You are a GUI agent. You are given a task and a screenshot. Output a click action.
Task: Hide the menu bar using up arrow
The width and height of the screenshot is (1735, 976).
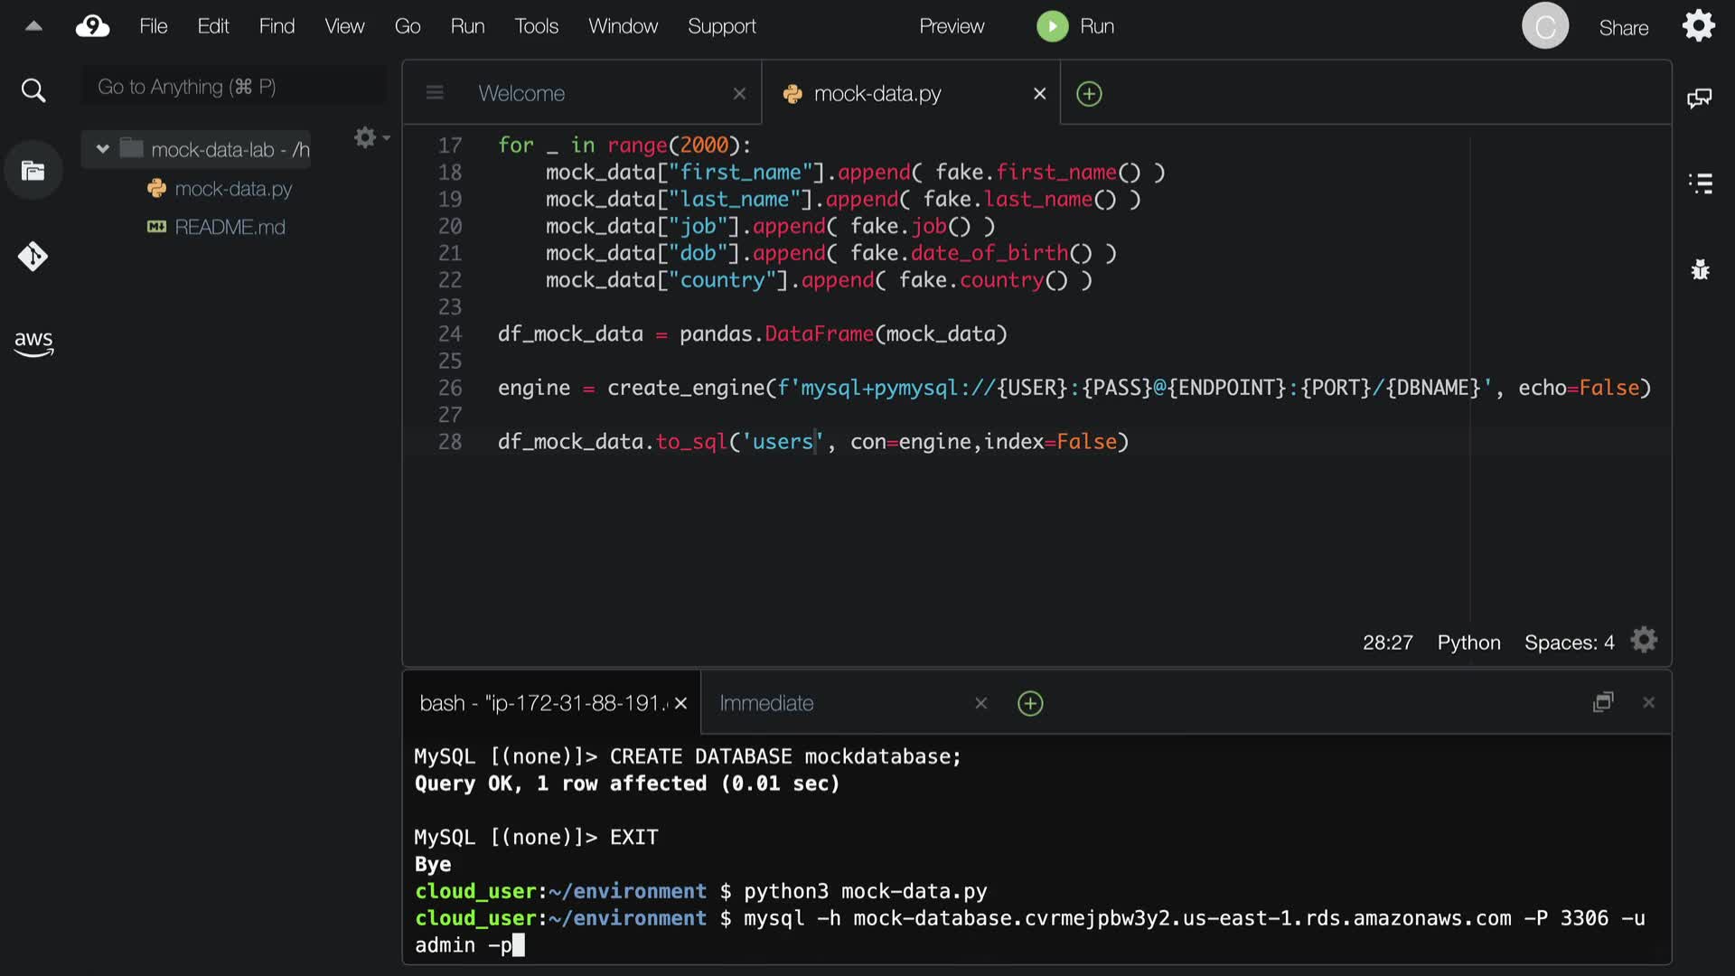pos(33,26)
